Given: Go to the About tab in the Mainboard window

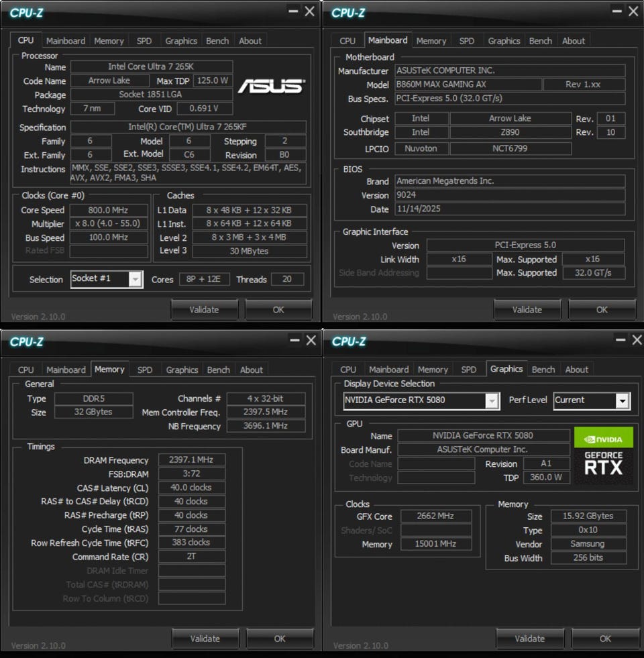Looking at the screenshot, I should click(x=573, y=41).
